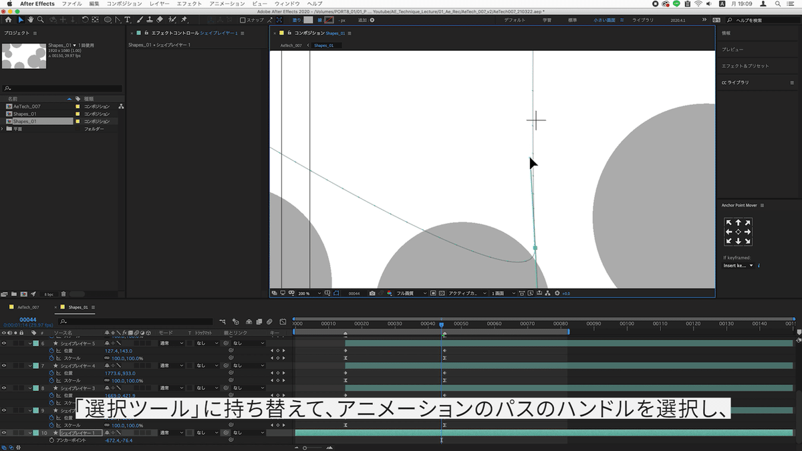802x451 pixels.
Task: Click the bottom-right arrow in Anchor Point Mover
Action: pos(747,241)
